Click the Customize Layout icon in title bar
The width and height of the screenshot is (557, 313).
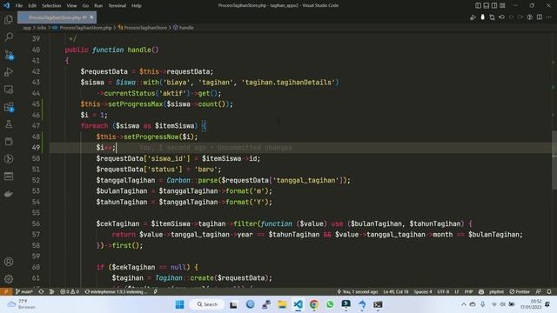502,5
